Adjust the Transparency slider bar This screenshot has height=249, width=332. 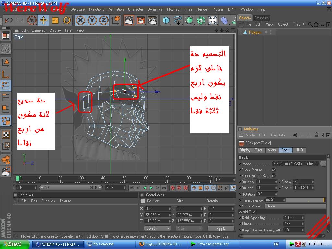click(305, 200)
